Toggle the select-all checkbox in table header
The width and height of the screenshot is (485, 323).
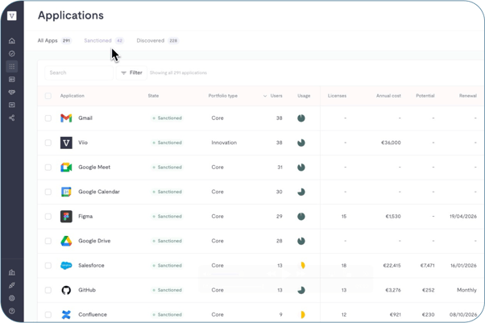48,96
